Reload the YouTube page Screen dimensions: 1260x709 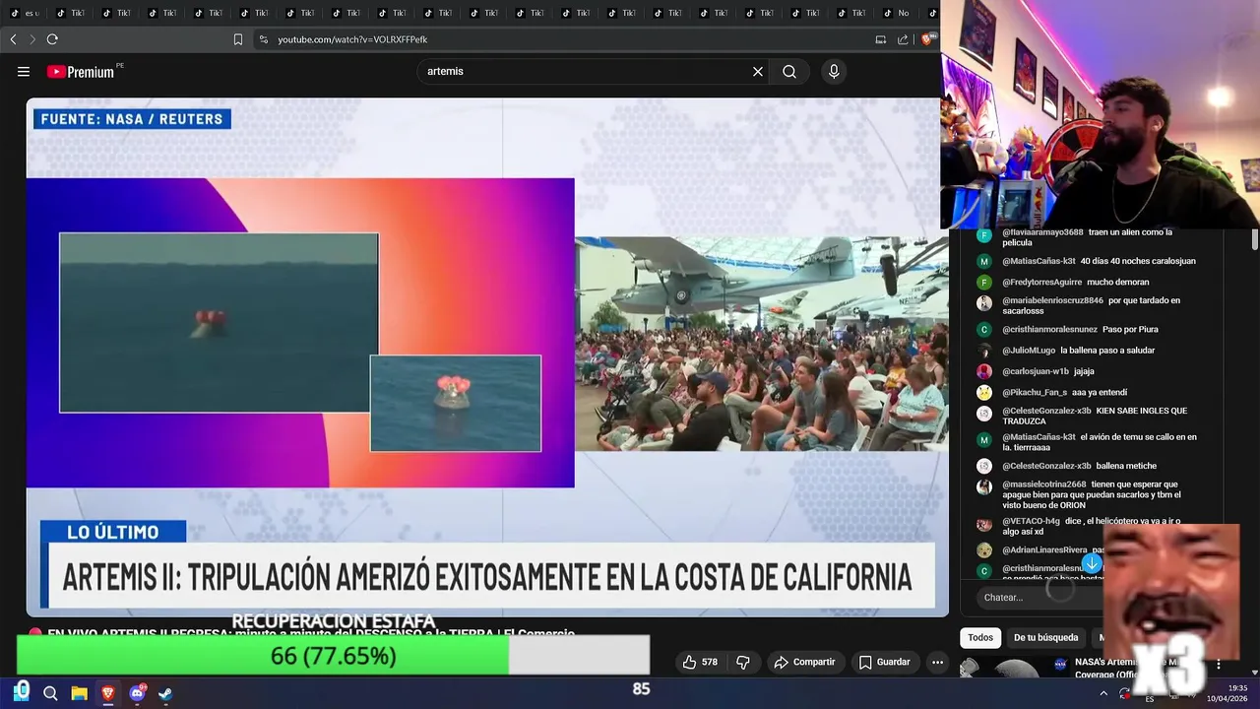[x=52, y=39]
